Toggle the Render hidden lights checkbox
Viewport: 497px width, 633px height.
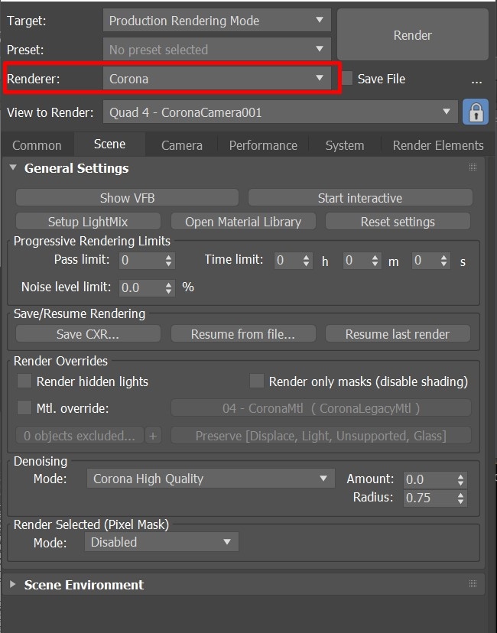click(x=24, y=381)
